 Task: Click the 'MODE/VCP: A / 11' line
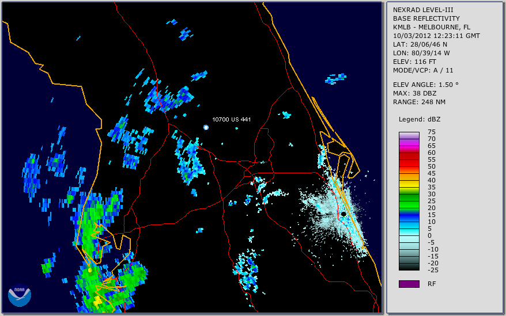coord(423,70)
